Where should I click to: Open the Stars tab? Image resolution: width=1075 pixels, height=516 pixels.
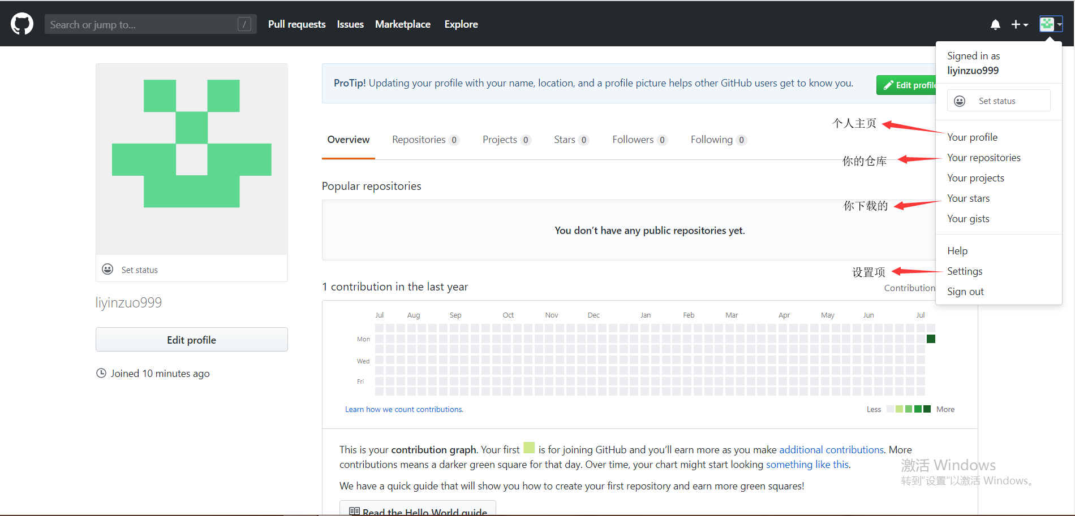(571, 140)
